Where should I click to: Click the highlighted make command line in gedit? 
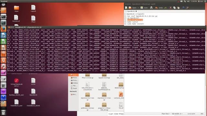(x=135, y=20)
